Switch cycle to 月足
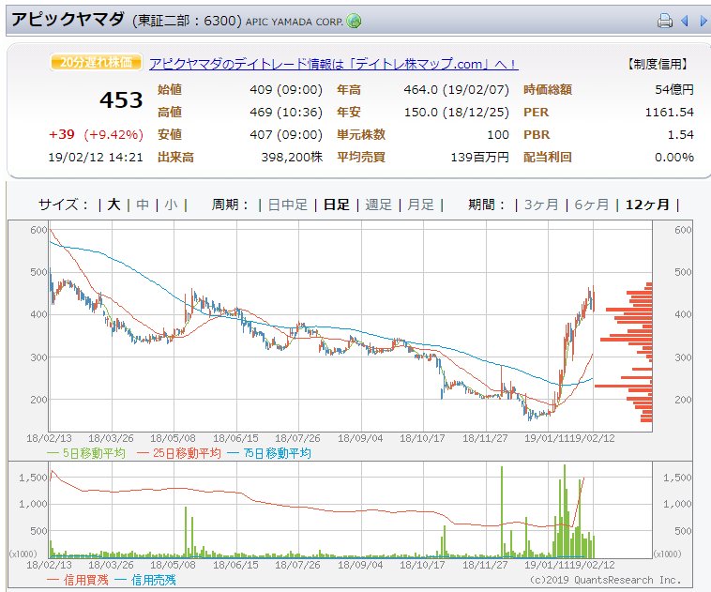The width and height of the screenshot is (711, 592). pyautogui.click(x=420, y=205)
